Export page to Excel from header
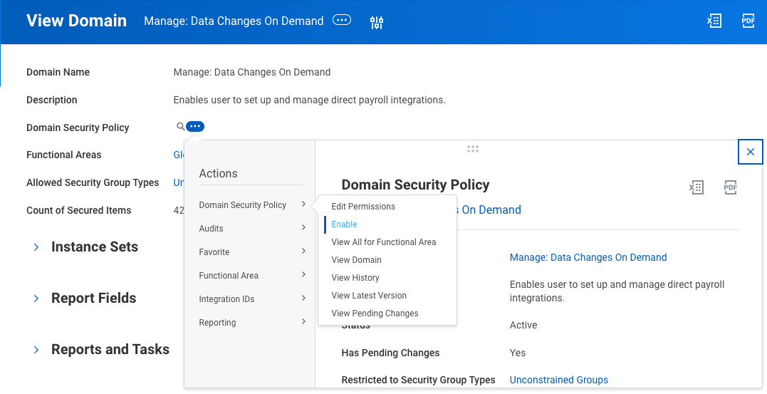The height and width of the screenshot is (394, 767). tap(714, 21)
